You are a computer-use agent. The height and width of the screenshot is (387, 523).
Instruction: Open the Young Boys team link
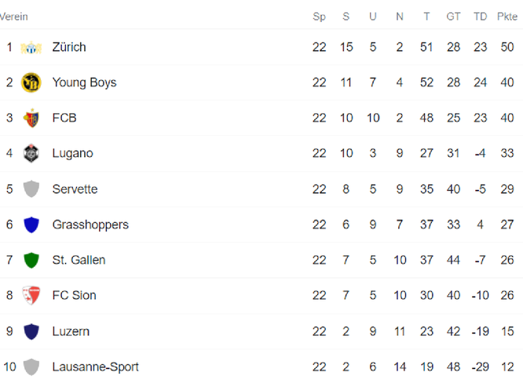point(84,82)
